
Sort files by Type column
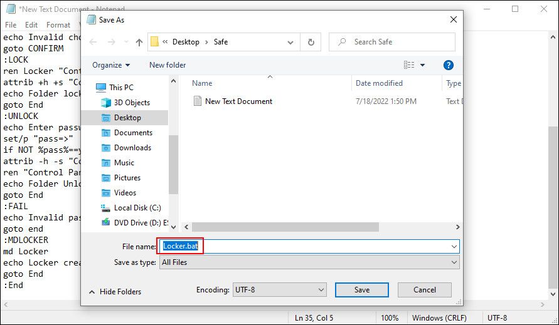pos(453,83)
